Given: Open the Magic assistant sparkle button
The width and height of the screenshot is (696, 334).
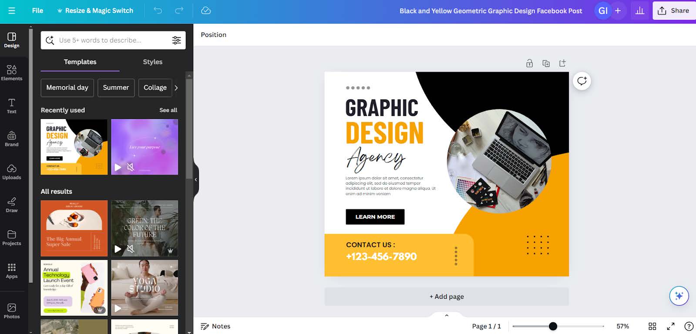Looking at the screenshot, I should [679, 296].
